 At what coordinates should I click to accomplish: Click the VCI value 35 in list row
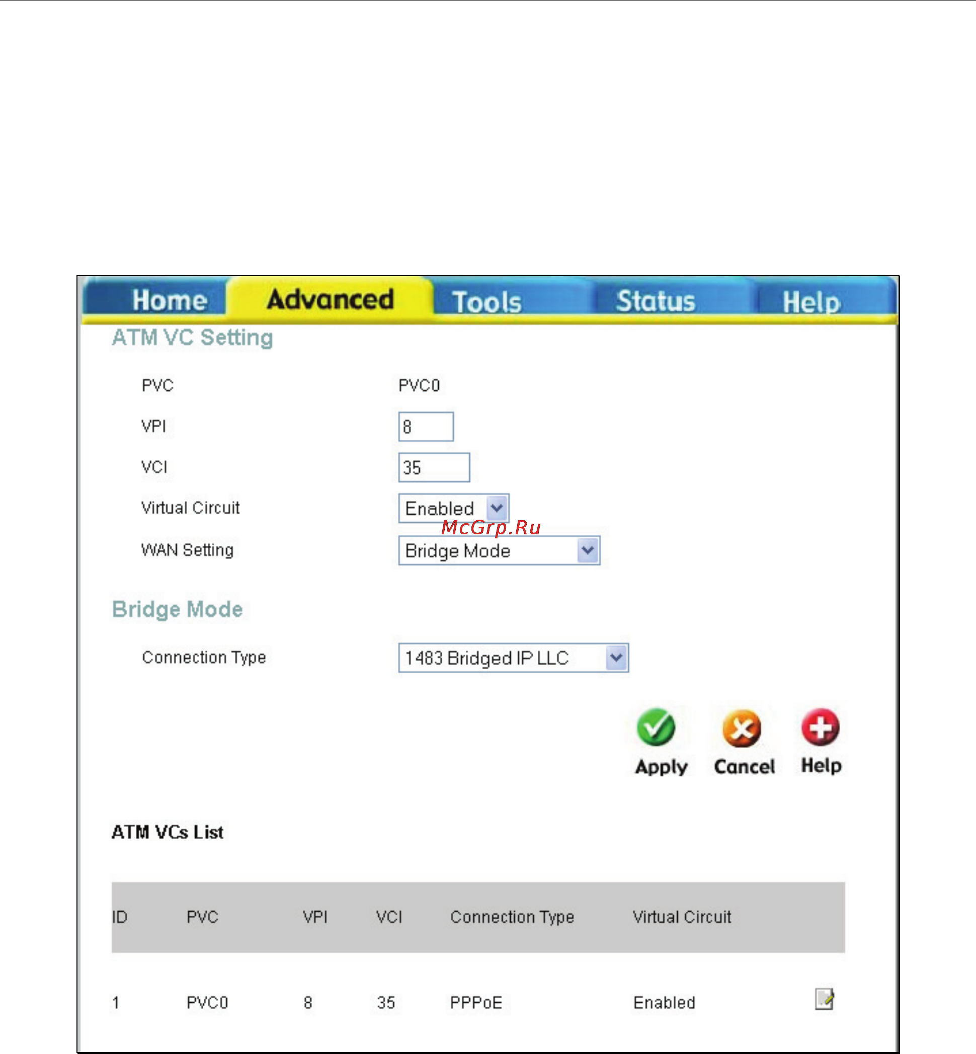tap(386, 1002)
